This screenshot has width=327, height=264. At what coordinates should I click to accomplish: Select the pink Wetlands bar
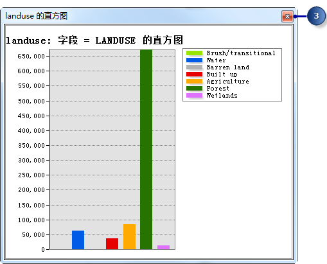click(x=163, y=247)
